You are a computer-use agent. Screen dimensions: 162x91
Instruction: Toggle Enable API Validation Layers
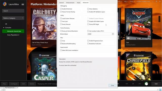pyautogui.click(x=88, y=12)
